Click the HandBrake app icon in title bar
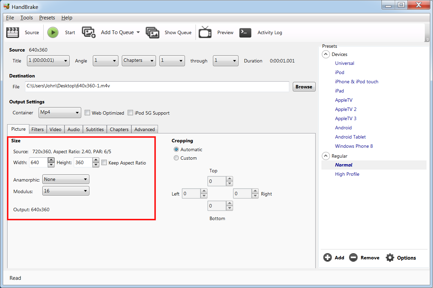 6,6
